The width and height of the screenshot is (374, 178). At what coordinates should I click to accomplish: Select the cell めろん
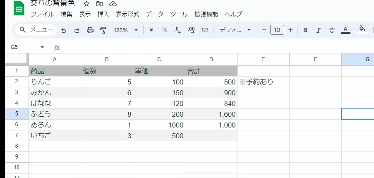tap(55, 125)
